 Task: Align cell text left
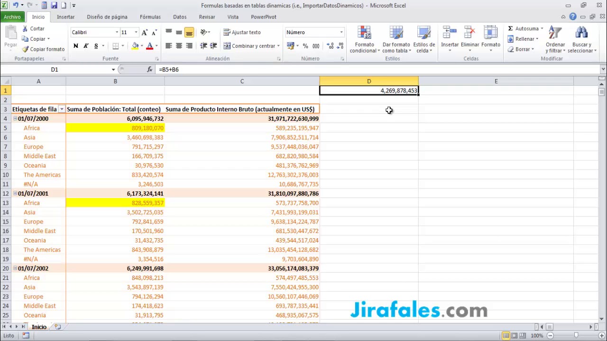point(168,46)
